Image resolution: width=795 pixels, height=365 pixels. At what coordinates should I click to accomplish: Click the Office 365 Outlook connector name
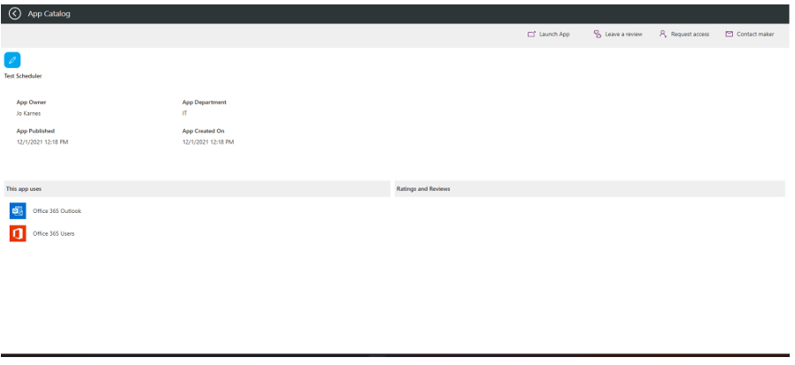coord(57,210)
